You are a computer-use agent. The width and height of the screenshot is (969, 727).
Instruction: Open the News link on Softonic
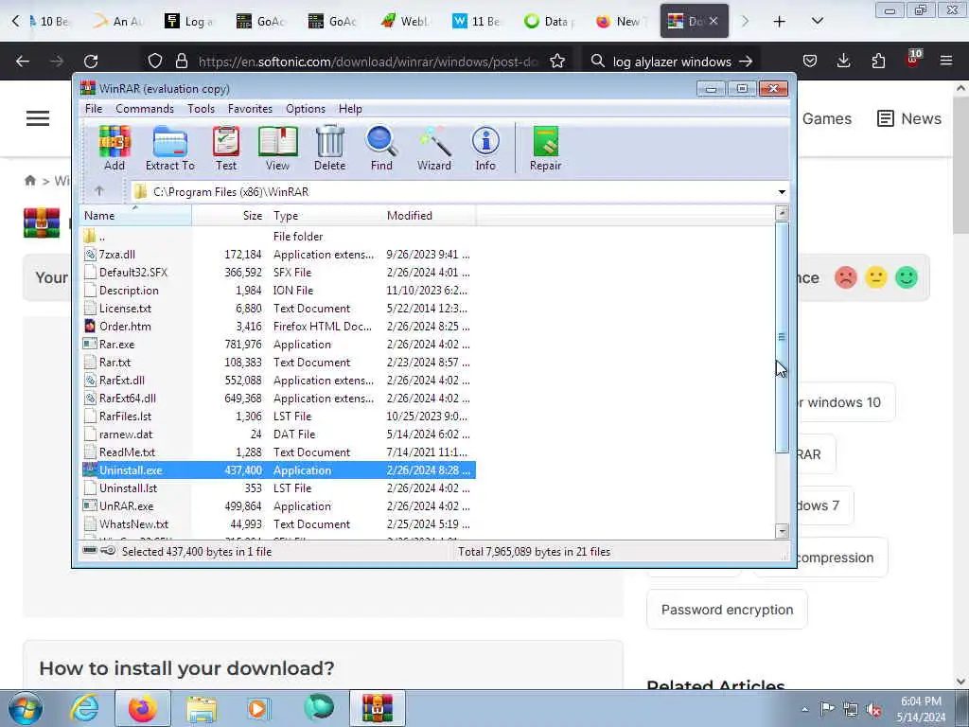pos(909,118)
